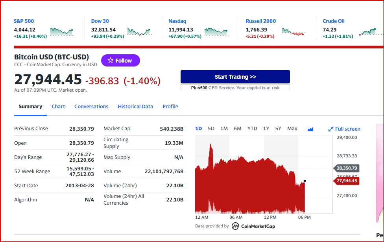The height and width of the screenshot is (242, 384).
Task: Click the red 27,944.45 price chart label
Action: click(347, 181)
